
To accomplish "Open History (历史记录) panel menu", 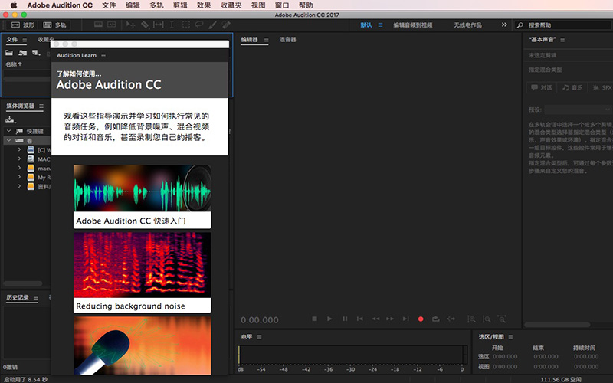I will tap(35, 297).
